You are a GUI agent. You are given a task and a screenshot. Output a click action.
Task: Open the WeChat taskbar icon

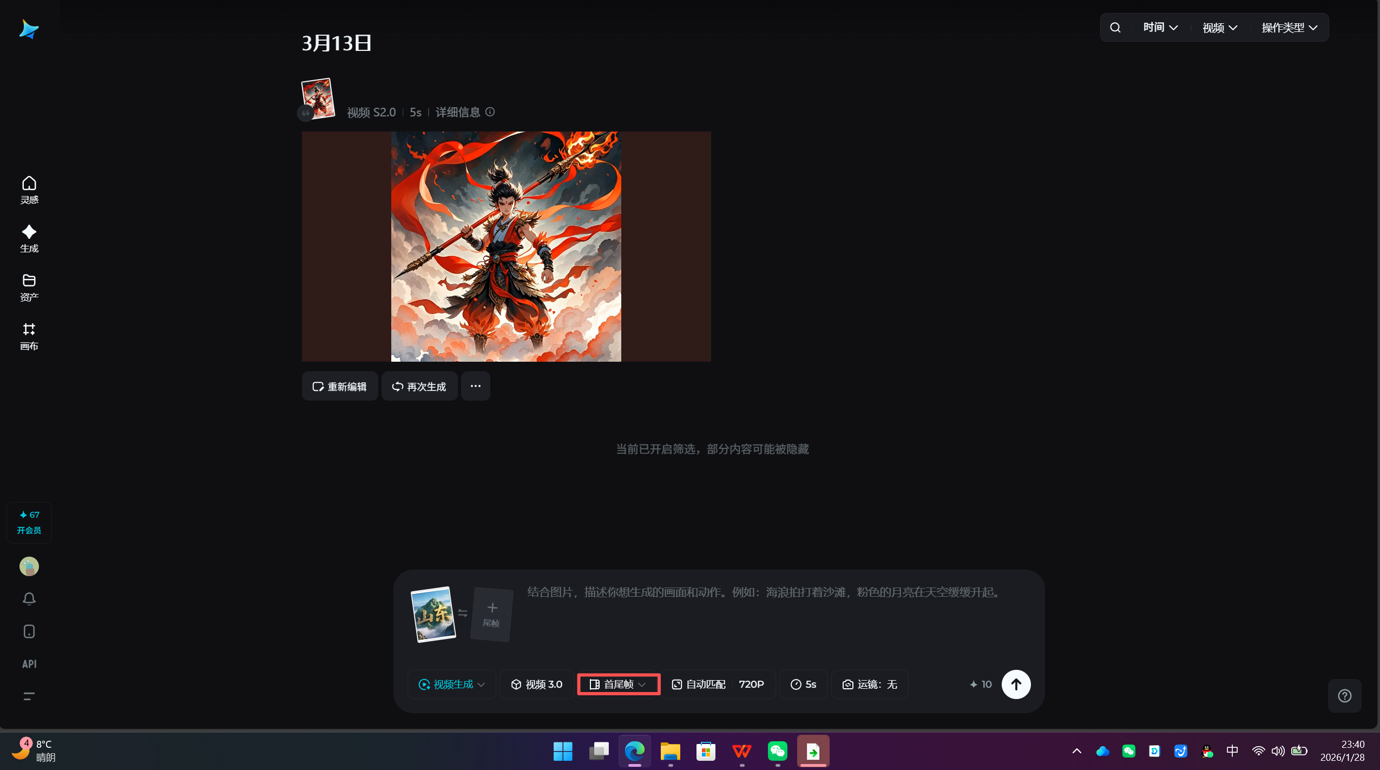click(x=778, y=751)
